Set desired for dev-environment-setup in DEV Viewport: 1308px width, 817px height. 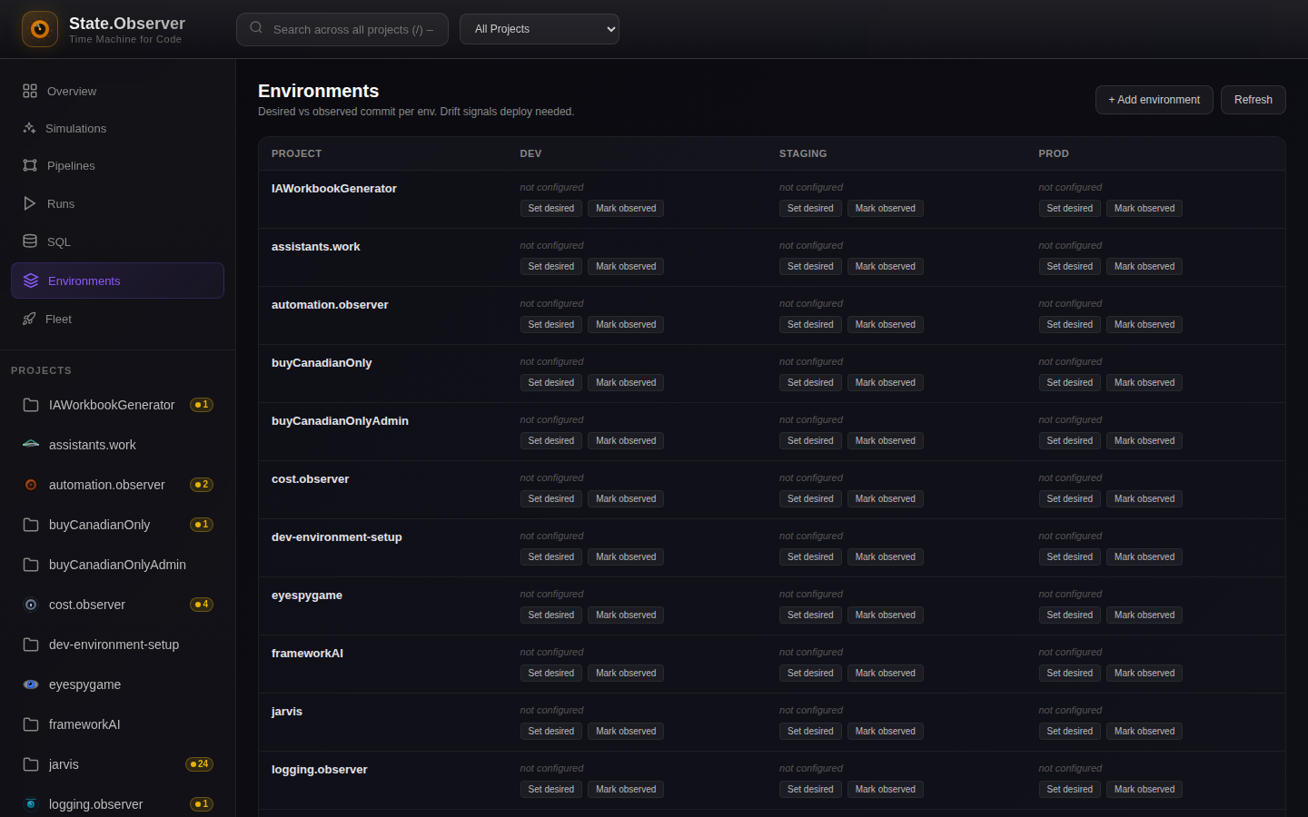[551, 557]
